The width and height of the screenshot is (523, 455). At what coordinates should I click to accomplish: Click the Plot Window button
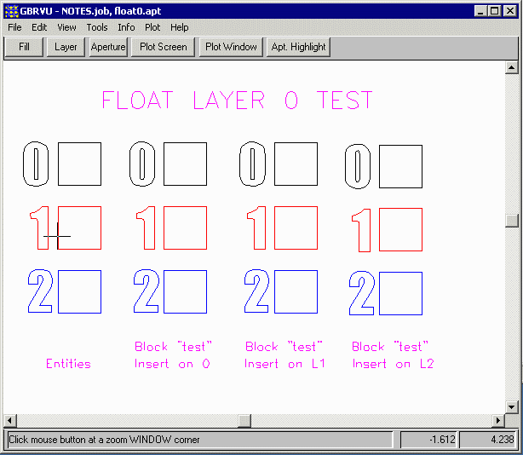[x=231, y=47]
